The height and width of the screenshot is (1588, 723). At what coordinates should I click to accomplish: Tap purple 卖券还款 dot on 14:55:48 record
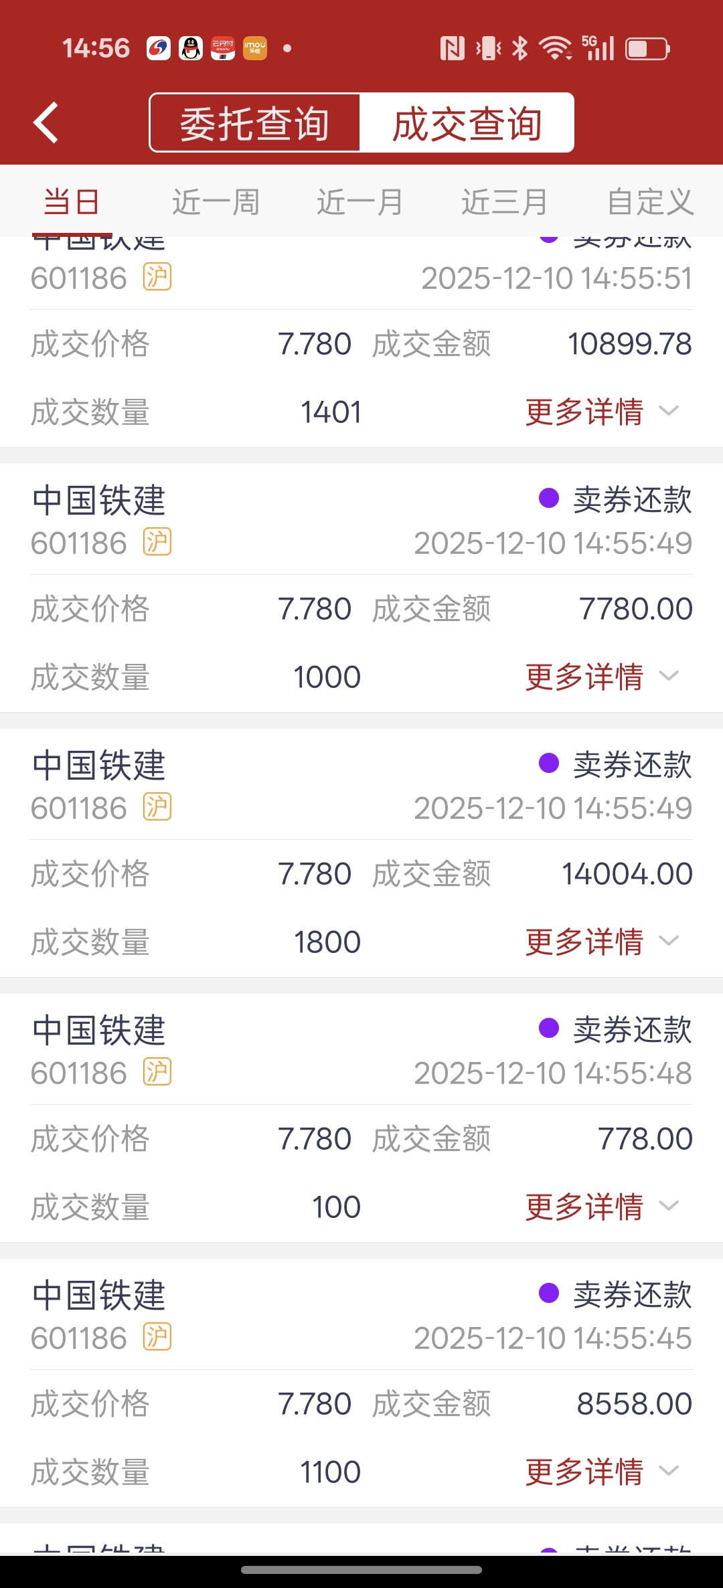point(549,1028)
